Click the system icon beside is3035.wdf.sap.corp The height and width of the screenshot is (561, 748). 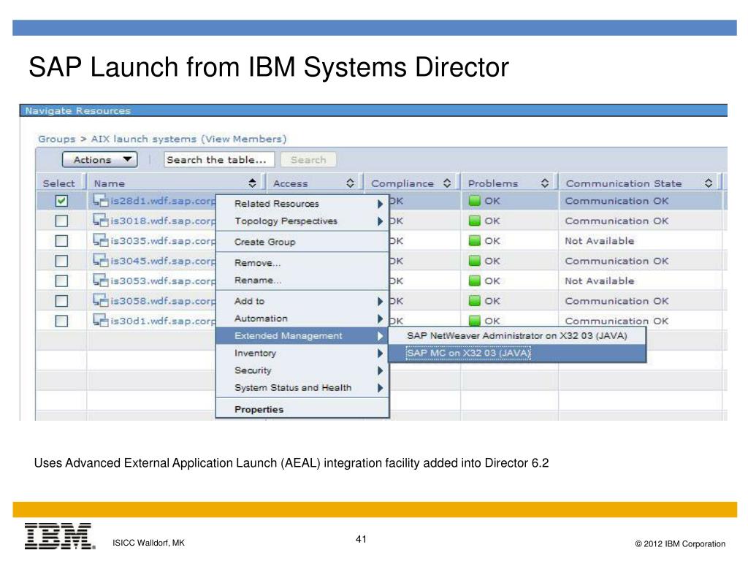tap(100, 240)
